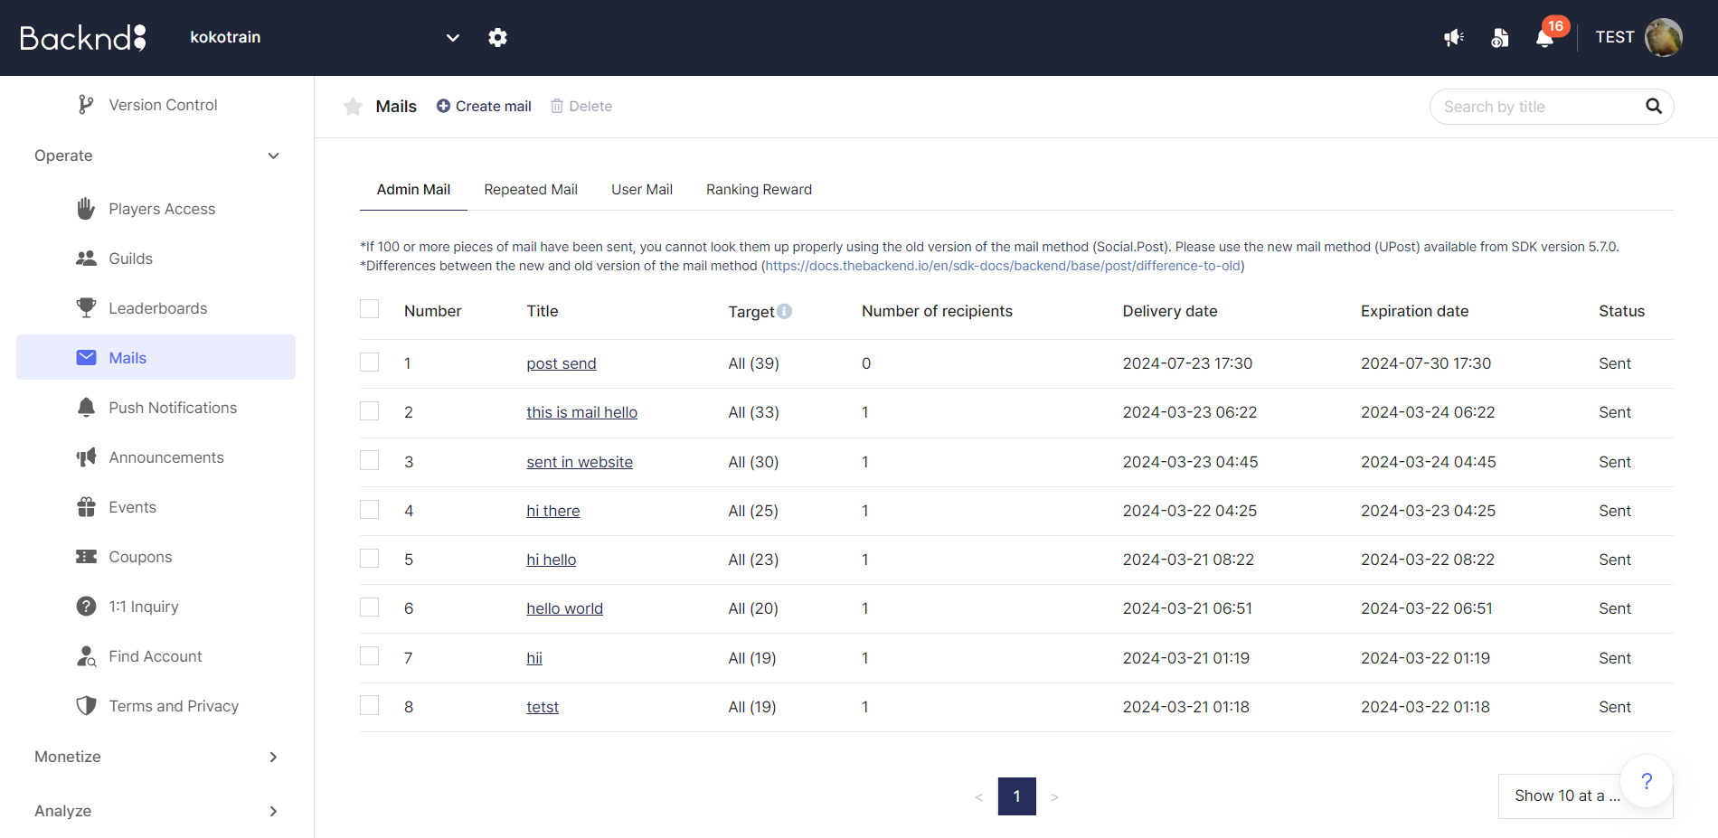Screen dimensions: 1718x838
Task: Open Players Access in sidebar
Action: (x=156, y=209)
